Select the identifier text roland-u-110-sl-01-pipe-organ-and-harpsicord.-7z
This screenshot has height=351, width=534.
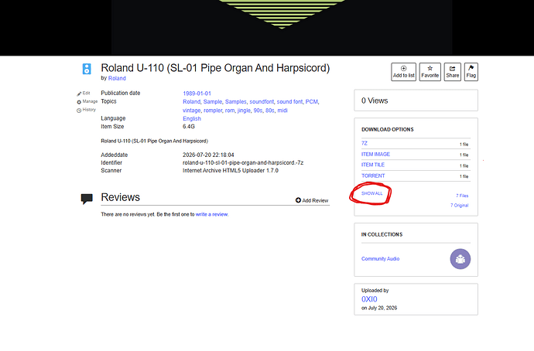point(243,162)
